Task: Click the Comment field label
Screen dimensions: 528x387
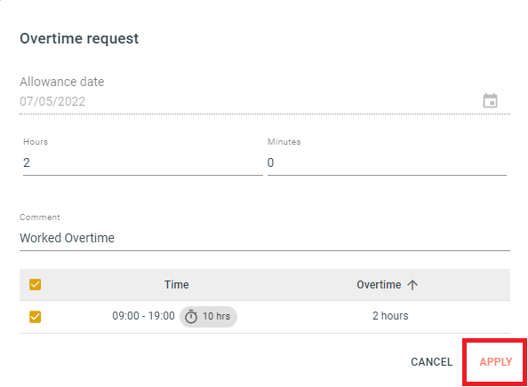Action: pos(40,217)
